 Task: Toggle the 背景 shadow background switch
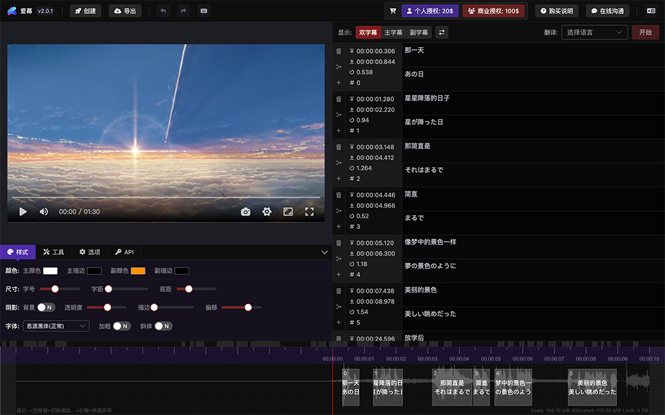(x=47, y=307)
